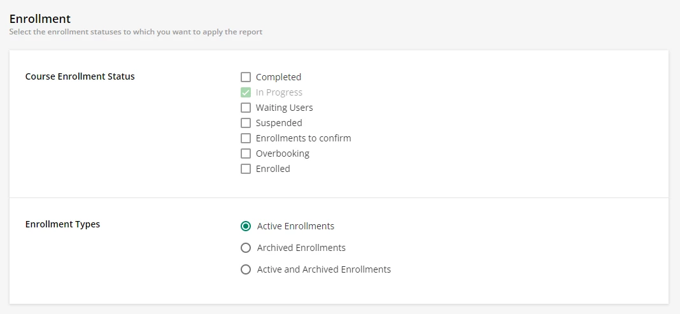Click the Enrolled label text
680x314 pixels.
(273, 169)
